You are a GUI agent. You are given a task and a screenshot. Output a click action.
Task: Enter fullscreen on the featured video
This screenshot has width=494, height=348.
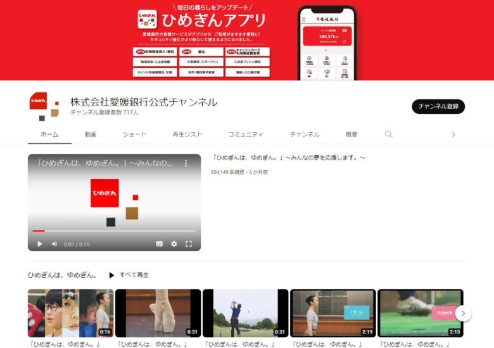189,244
